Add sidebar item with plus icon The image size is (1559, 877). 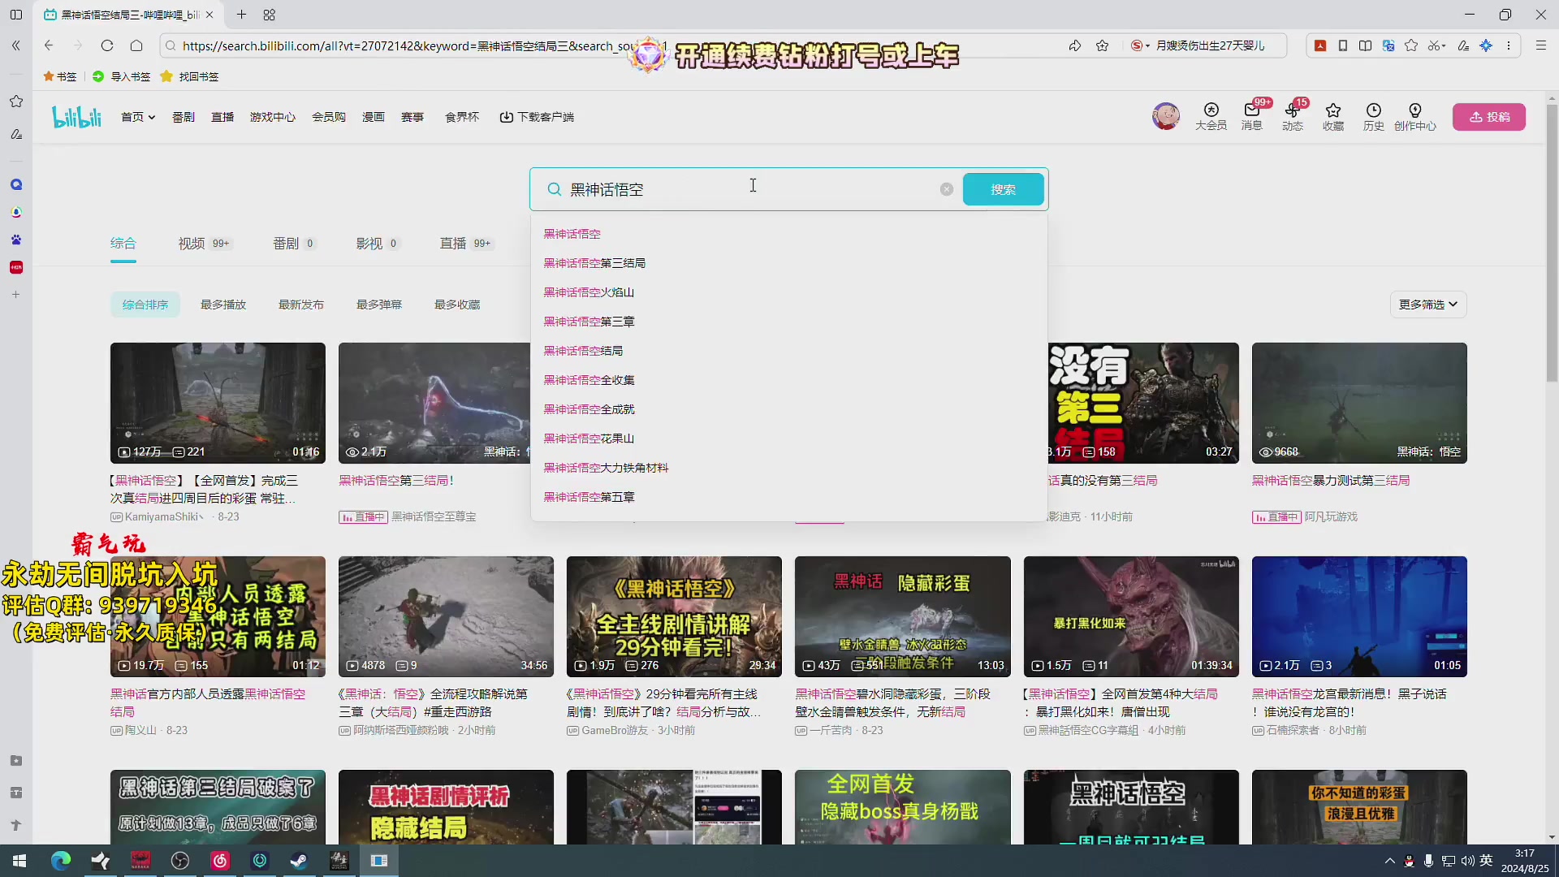(15, 295)
